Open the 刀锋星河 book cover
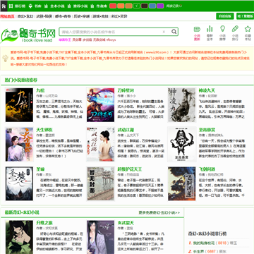This screenshot has width=254, height=254. point(101,105)
